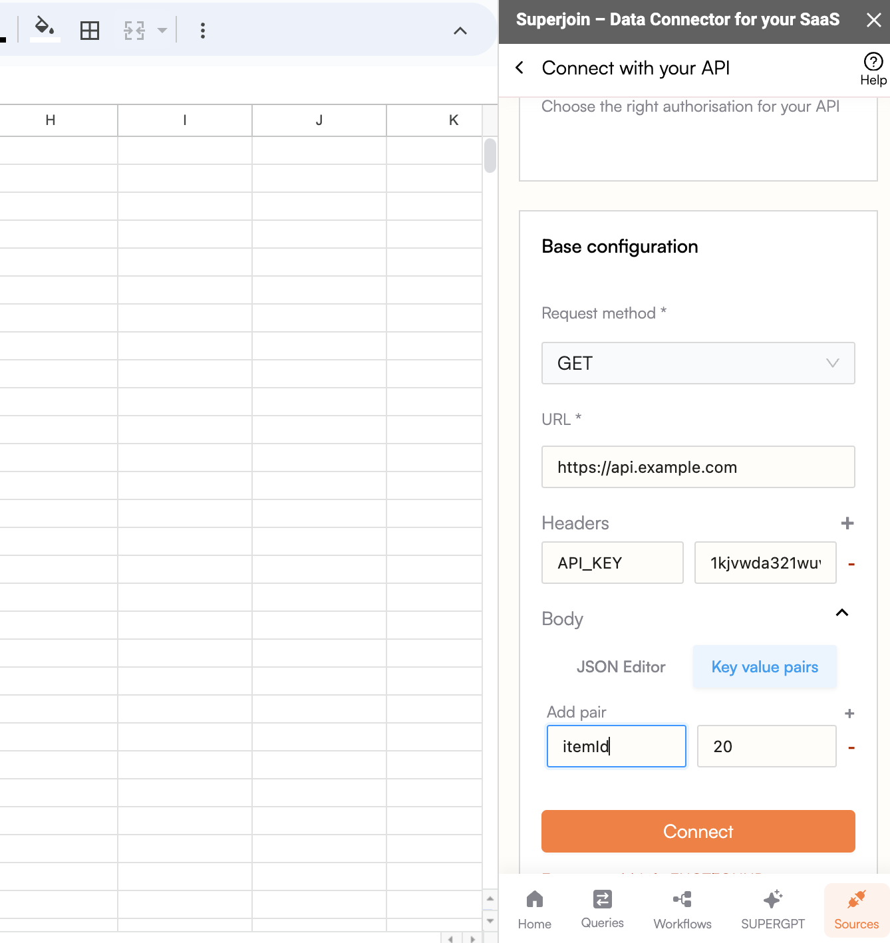
Task: Open the SUPERGPT tab
Action: tap(773, 910)
